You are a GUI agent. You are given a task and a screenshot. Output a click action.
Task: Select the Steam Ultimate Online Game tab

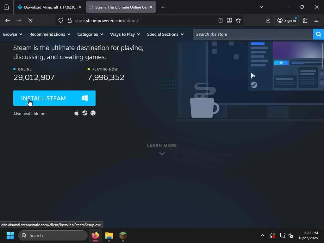tap(121, 7)
